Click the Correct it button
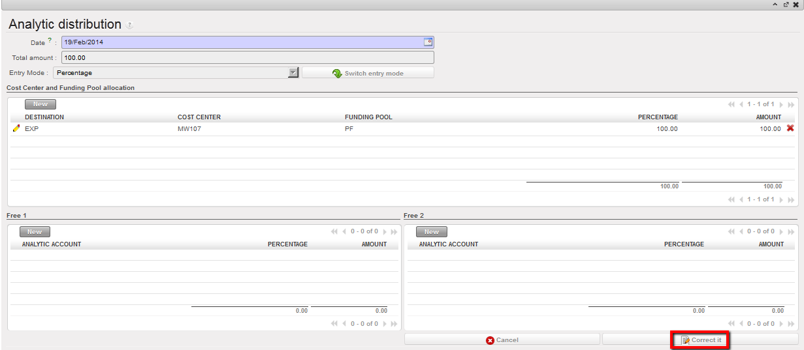804x350 pixels. (701, 340)
